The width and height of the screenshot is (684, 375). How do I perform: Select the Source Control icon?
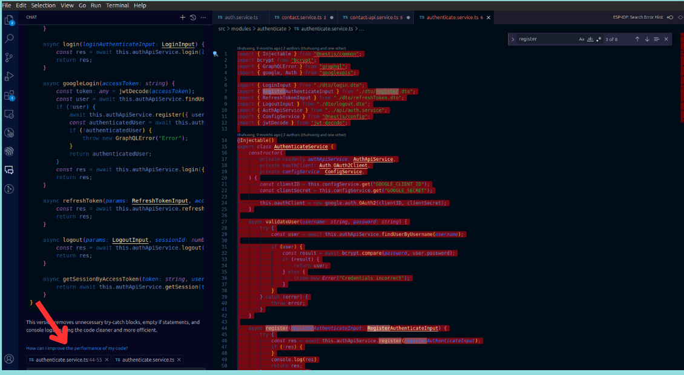click(8, 56)
